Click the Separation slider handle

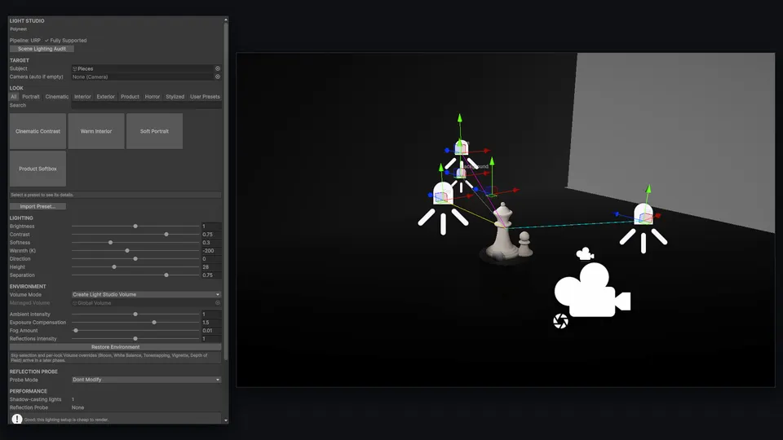166,275
